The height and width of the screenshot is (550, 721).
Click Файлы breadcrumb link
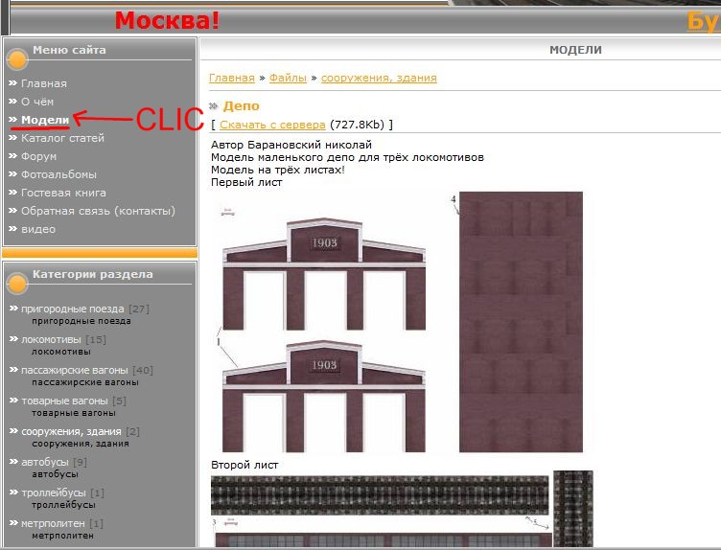coord(288,78)
